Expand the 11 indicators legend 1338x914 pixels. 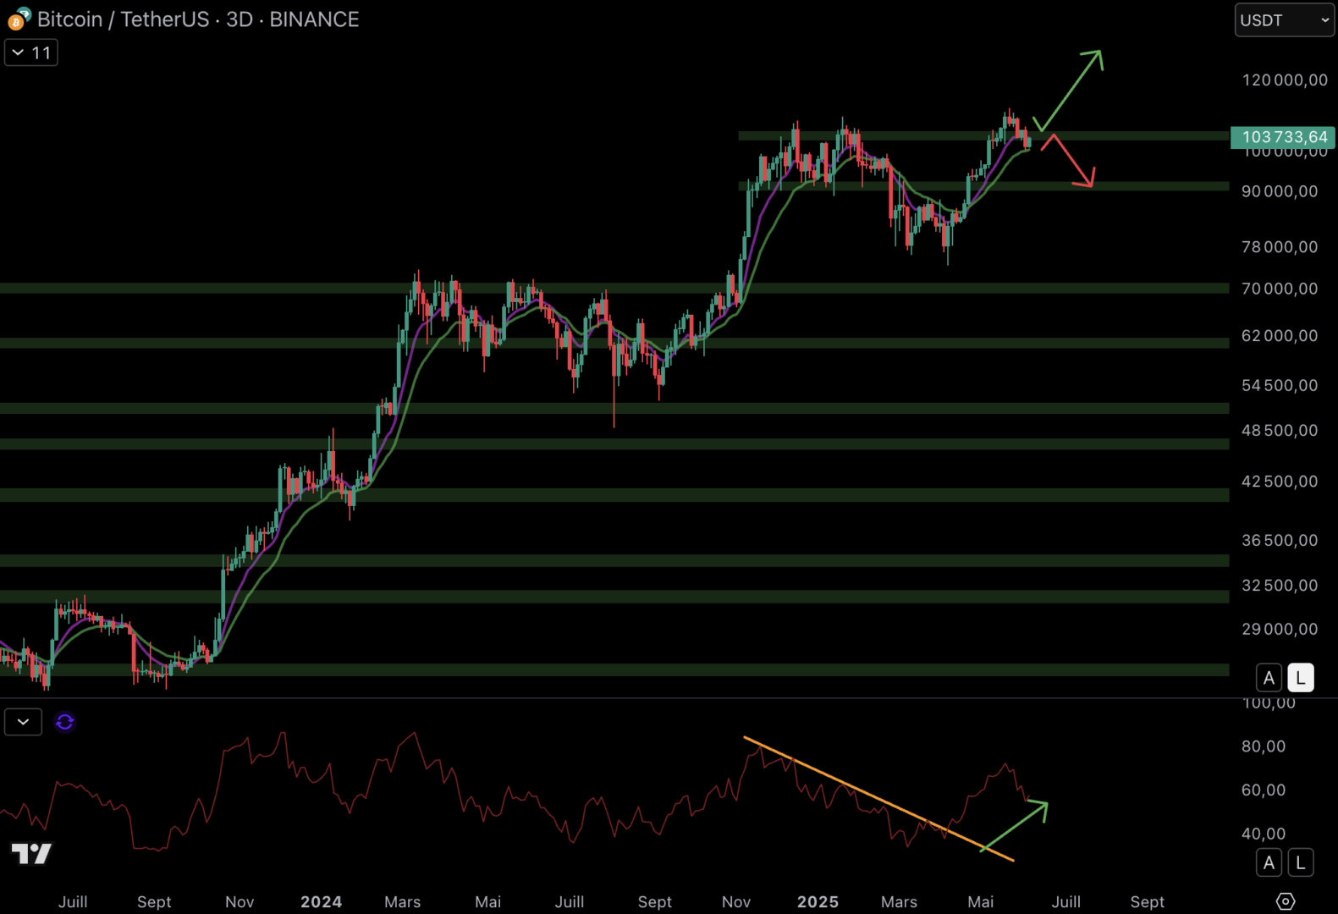click(31, 52)
